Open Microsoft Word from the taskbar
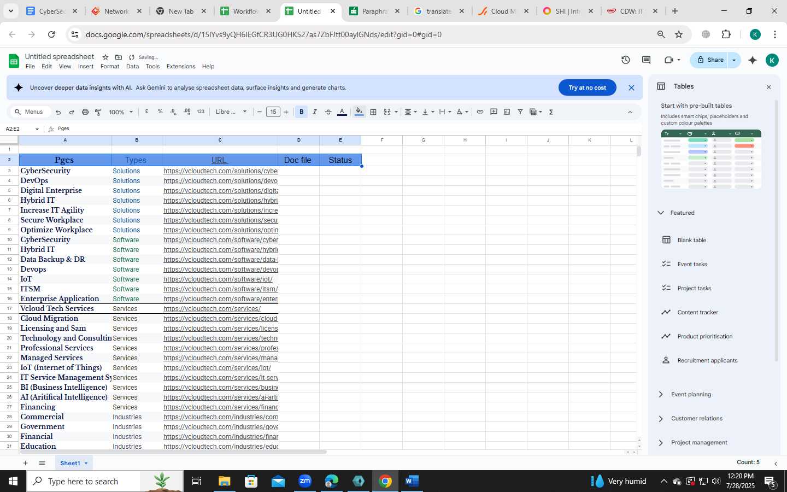The width and height of the screenshot is (787, 492). click(412, 481)
